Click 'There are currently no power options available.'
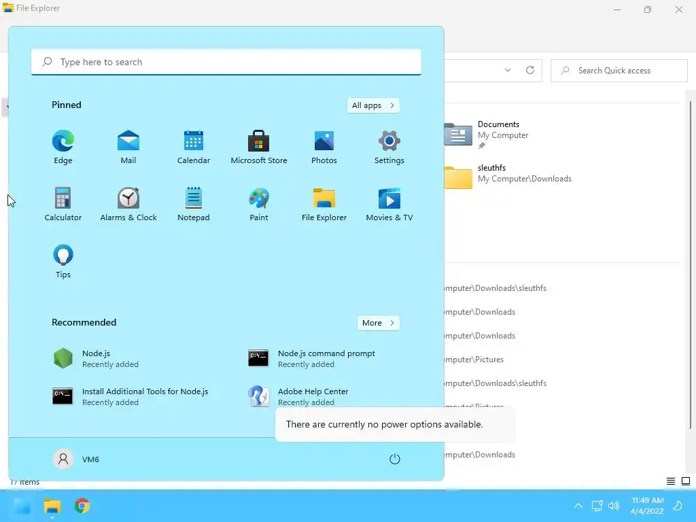 point(385,424)
